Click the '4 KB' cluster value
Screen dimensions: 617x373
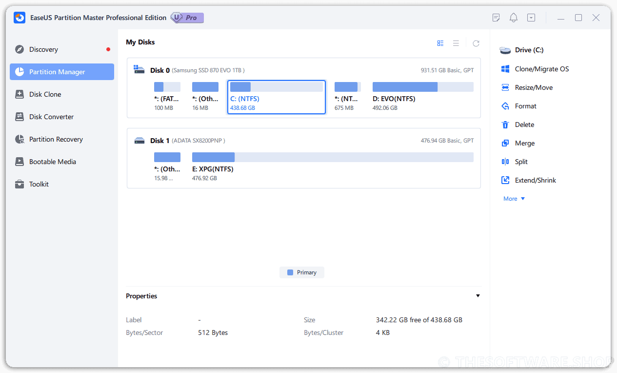382,332
